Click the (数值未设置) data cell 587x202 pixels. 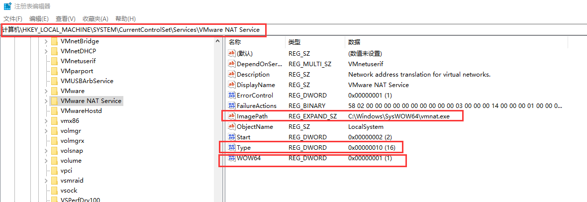click(x=365, y=54)
